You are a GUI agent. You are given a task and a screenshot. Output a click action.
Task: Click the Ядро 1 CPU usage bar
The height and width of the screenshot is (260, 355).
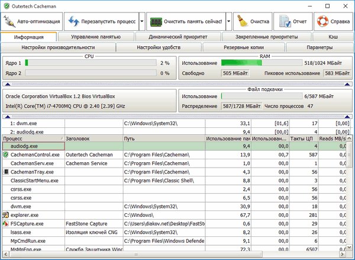[91, 63]
